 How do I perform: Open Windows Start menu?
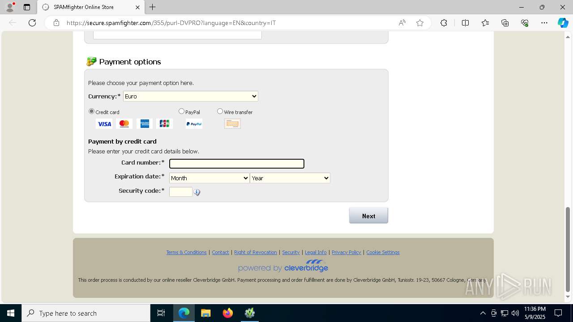pos(11,313)
